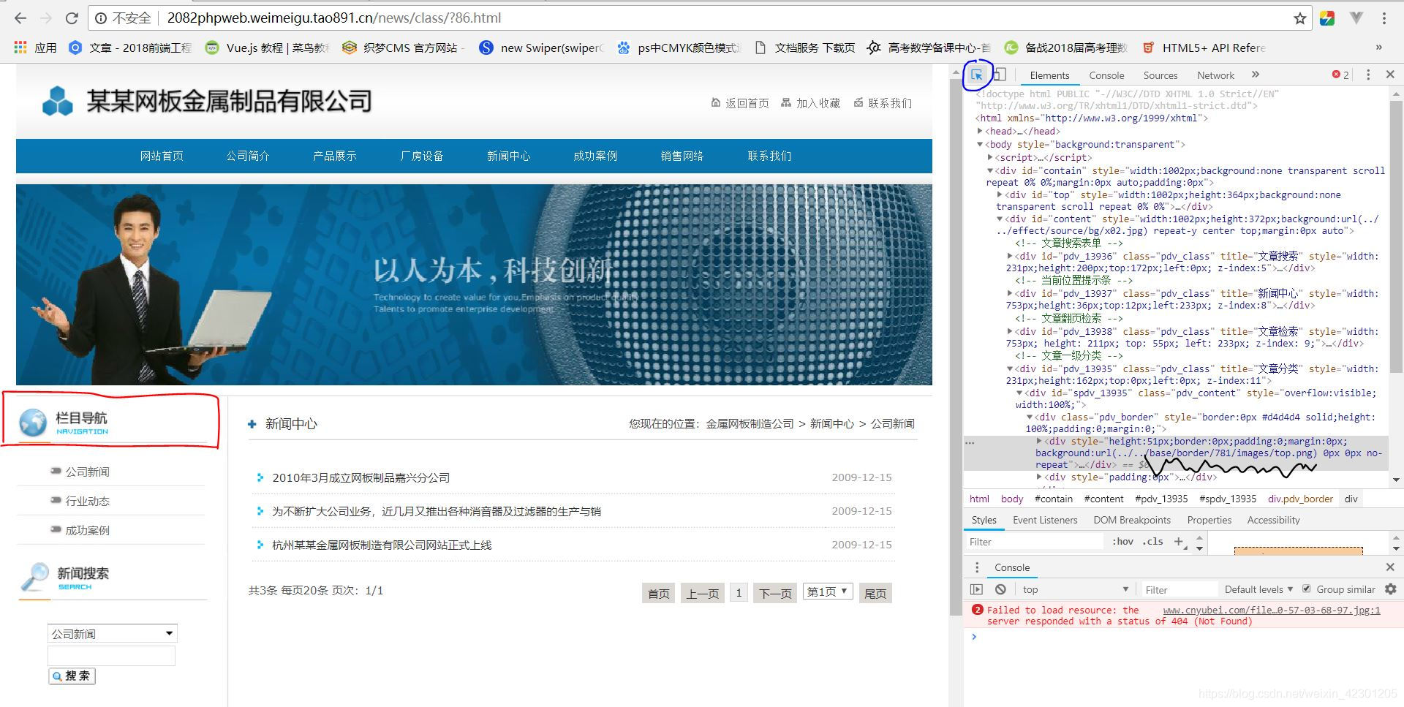The height and width of the screenshot is (707, 1404).
Task: Bookmark this page with the star icon
Action: (1299, 18)
